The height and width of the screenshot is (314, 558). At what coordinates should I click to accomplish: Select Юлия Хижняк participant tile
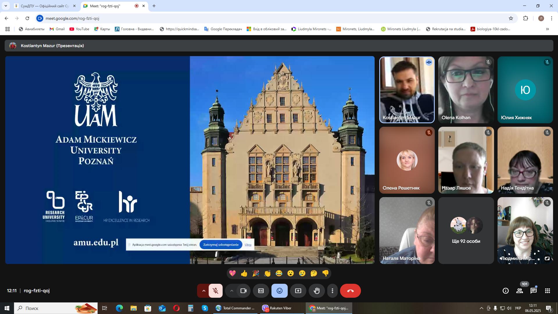coord(525,90)
